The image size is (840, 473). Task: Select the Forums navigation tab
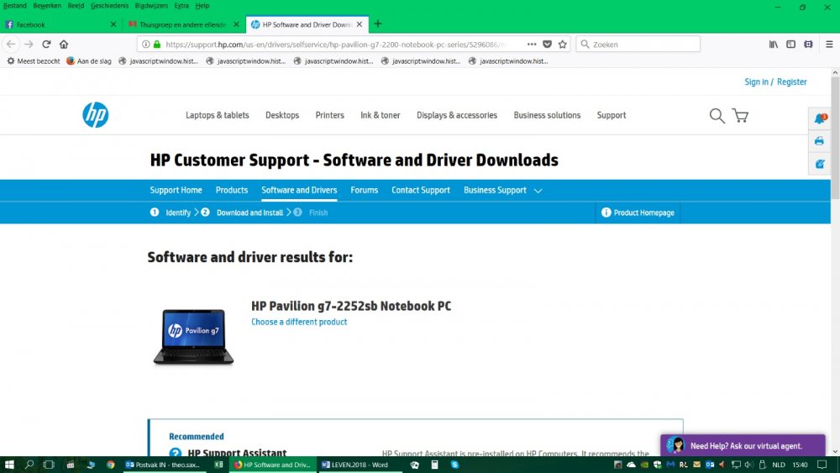coord(364,190)
